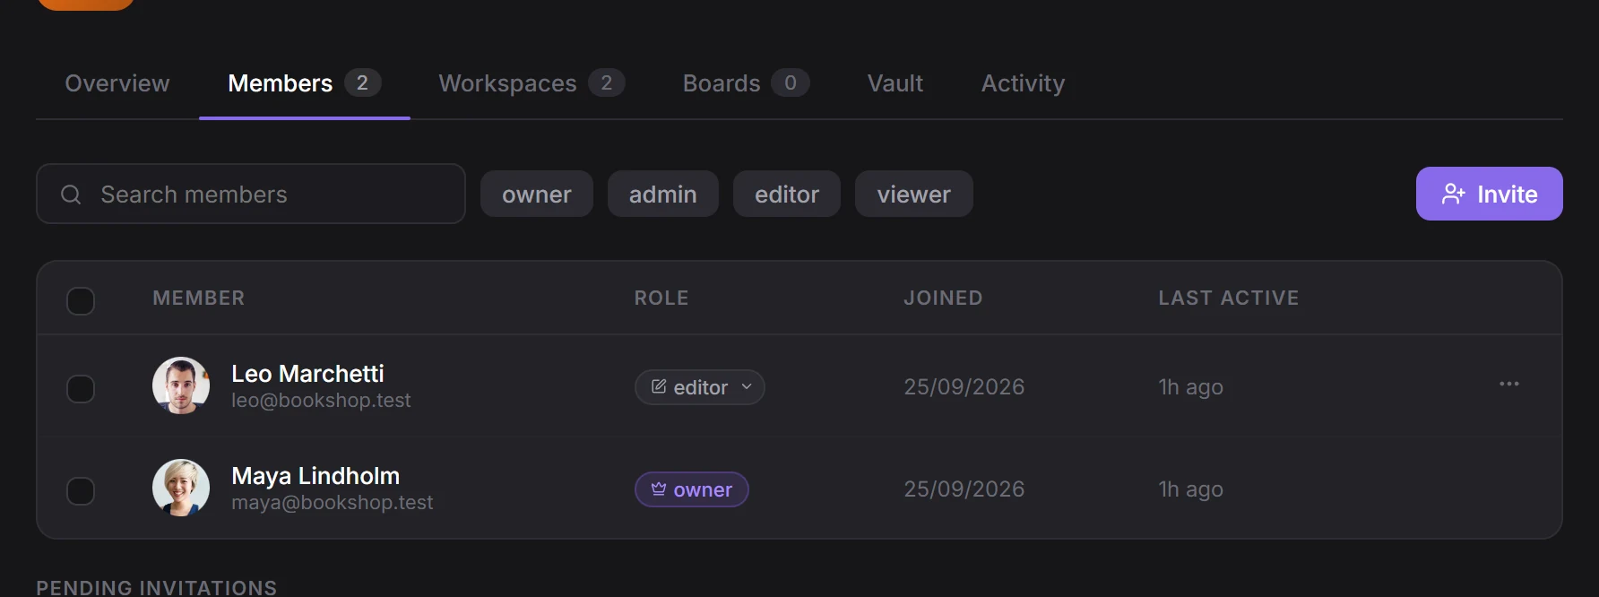Click Leo Marchetti's avatar photo
The width and height of the screenshot is (1599, 597).
coord(181,385)
